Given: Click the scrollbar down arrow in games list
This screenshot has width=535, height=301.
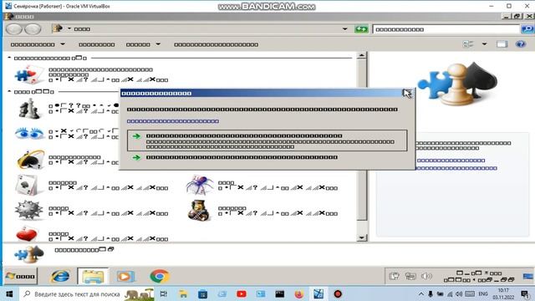Looking at the screenshot, I should pos(361,237).
